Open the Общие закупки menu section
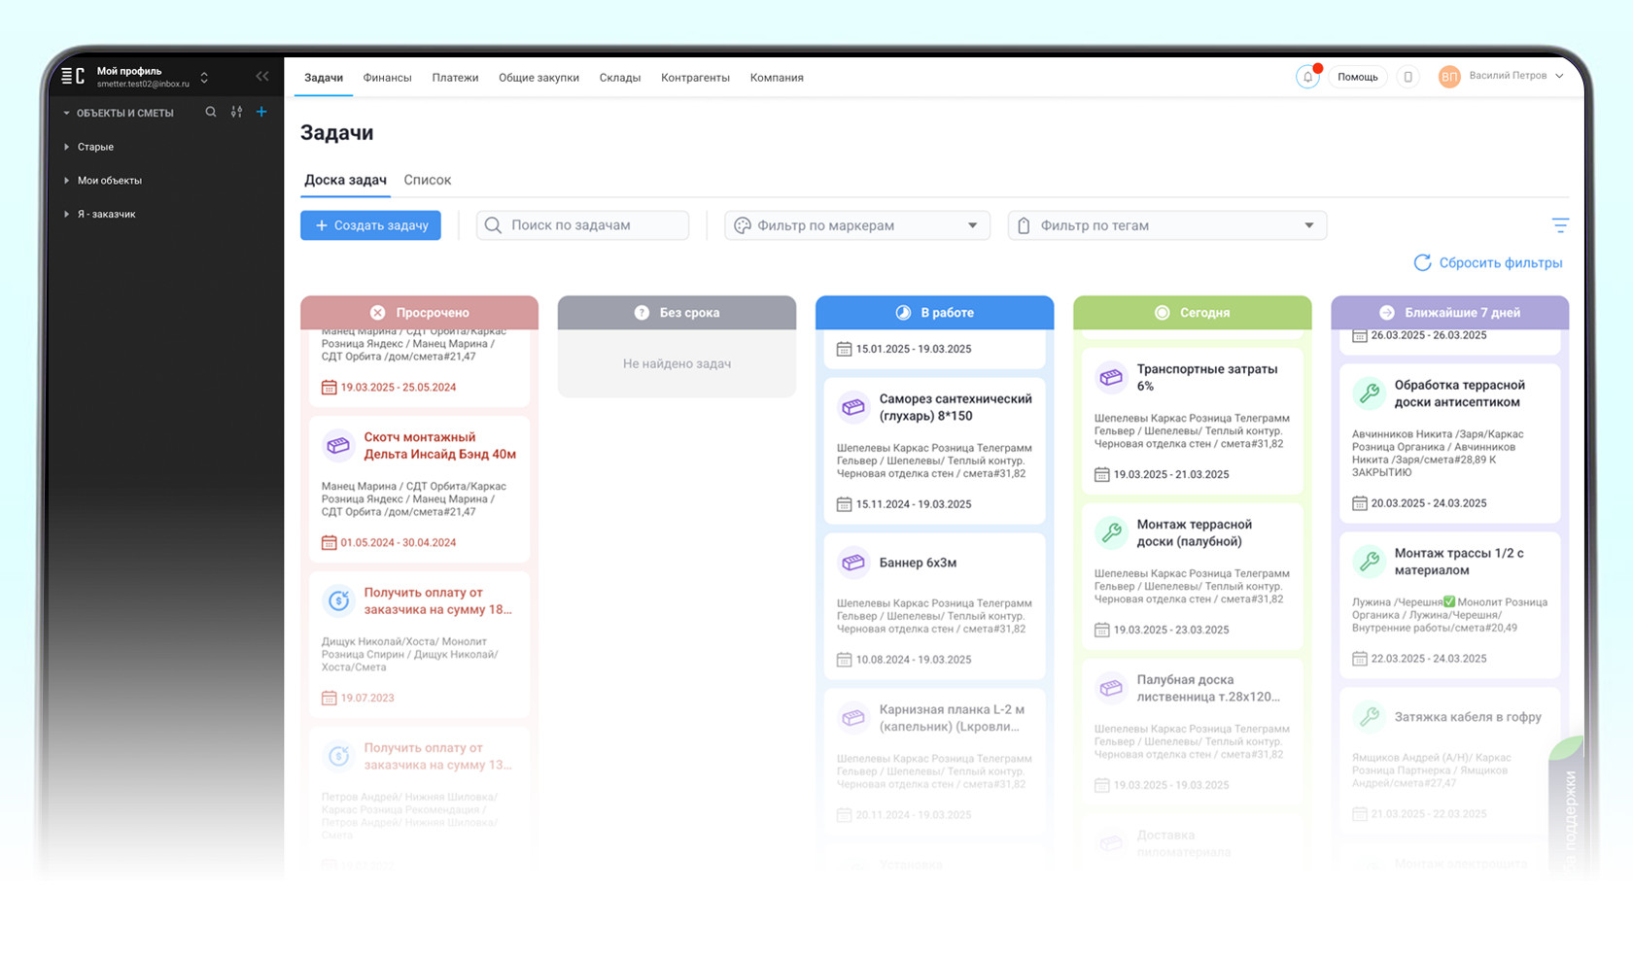The width and height of the screenshot is (1633, 958). pos(539,78)
